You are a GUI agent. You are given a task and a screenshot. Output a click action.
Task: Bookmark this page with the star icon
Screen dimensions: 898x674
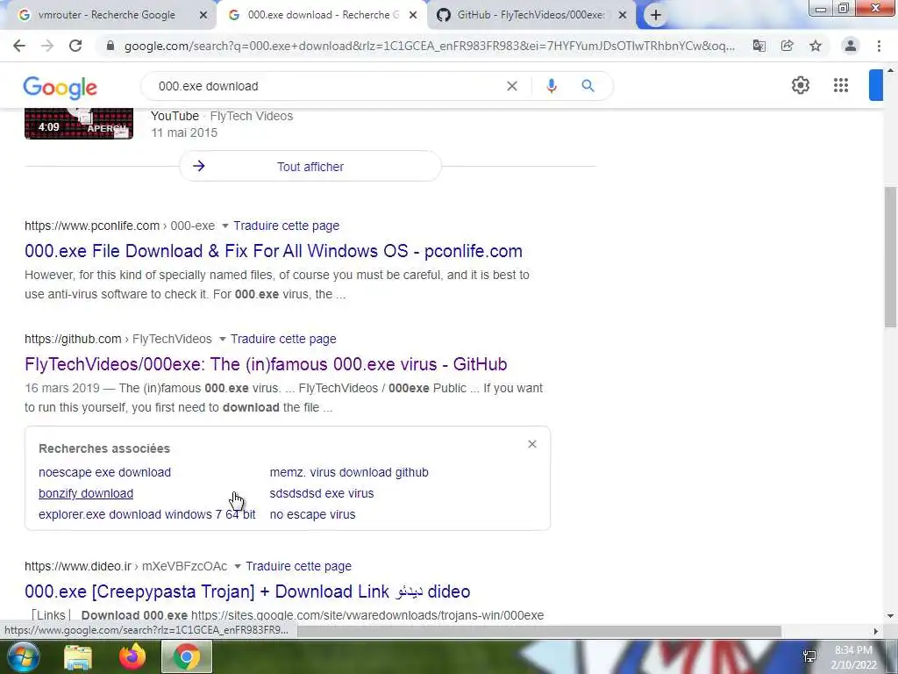(816, 46)
